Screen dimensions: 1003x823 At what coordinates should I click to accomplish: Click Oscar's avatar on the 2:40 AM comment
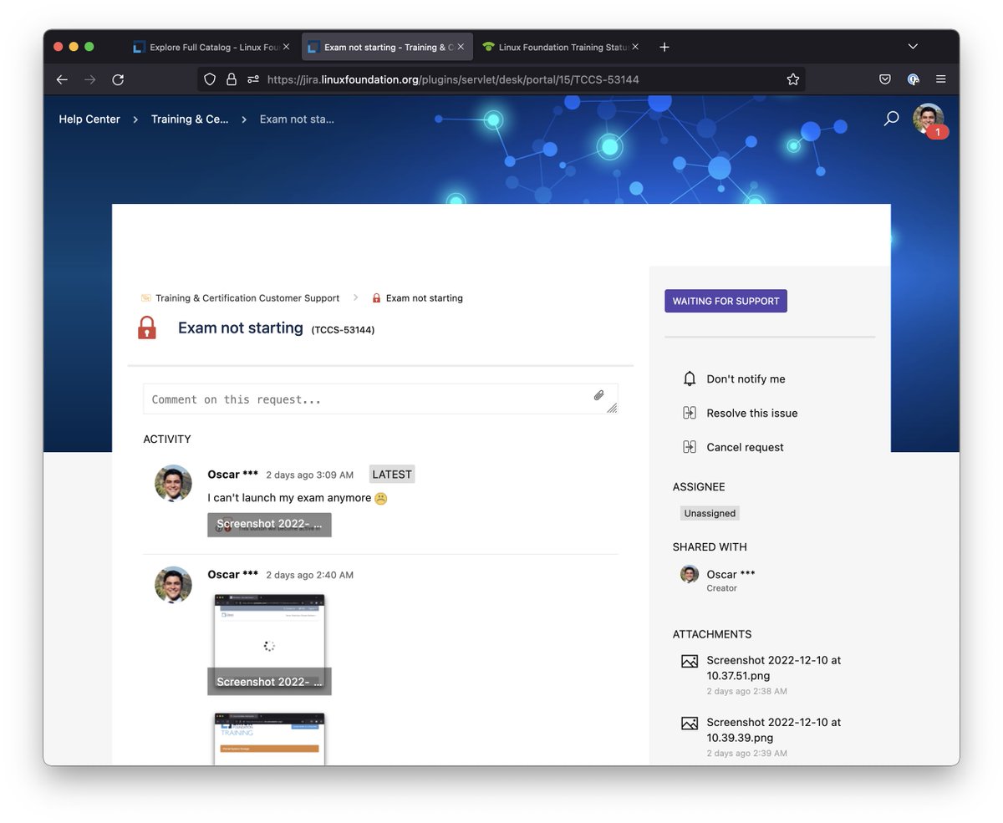click(x=173, y=584)
